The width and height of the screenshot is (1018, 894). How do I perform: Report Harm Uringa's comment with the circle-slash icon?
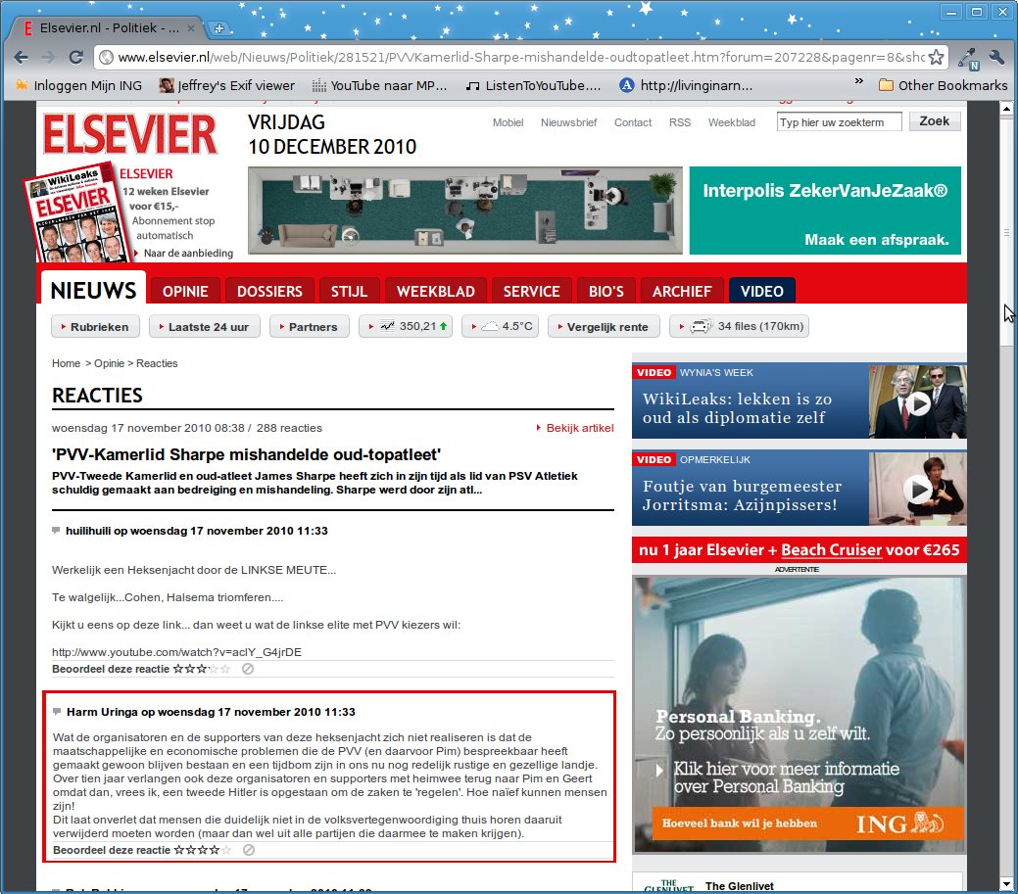coord(249,850)
